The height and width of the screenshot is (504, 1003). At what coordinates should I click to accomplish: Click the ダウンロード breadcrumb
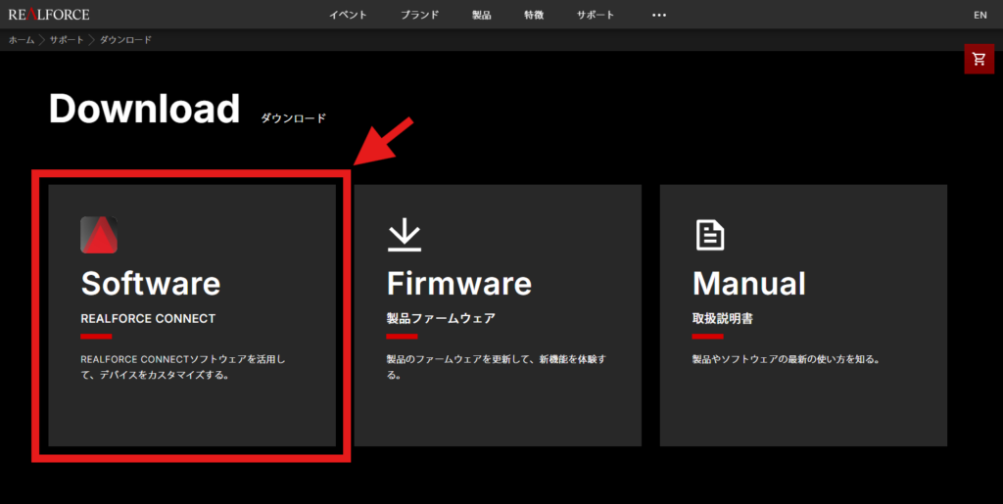125,39
